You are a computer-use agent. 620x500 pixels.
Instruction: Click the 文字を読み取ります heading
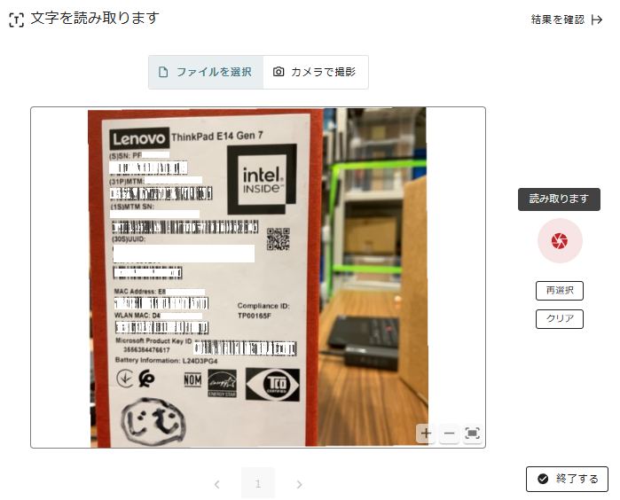pyautogui.click(x=95, y=19)
